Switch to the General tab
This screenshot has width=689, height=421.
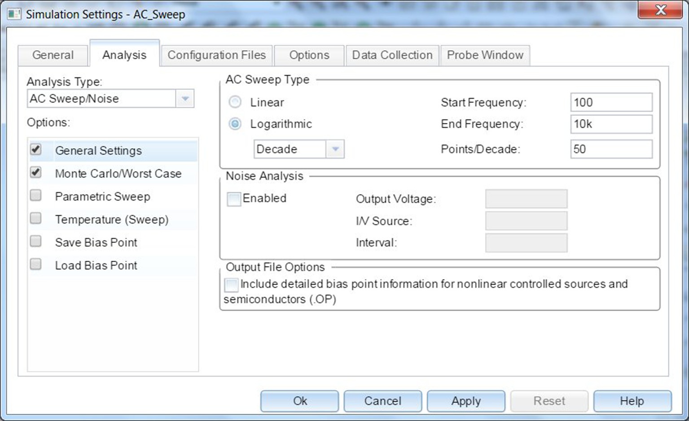tap(53, 55)
